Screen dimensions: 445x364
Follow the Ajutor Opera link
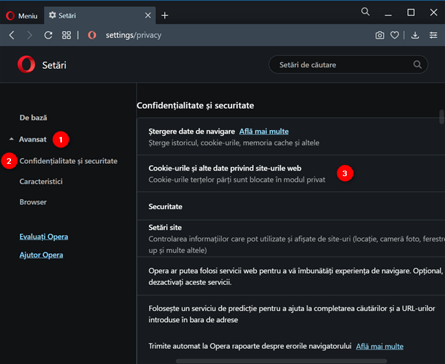pos(41,255)
